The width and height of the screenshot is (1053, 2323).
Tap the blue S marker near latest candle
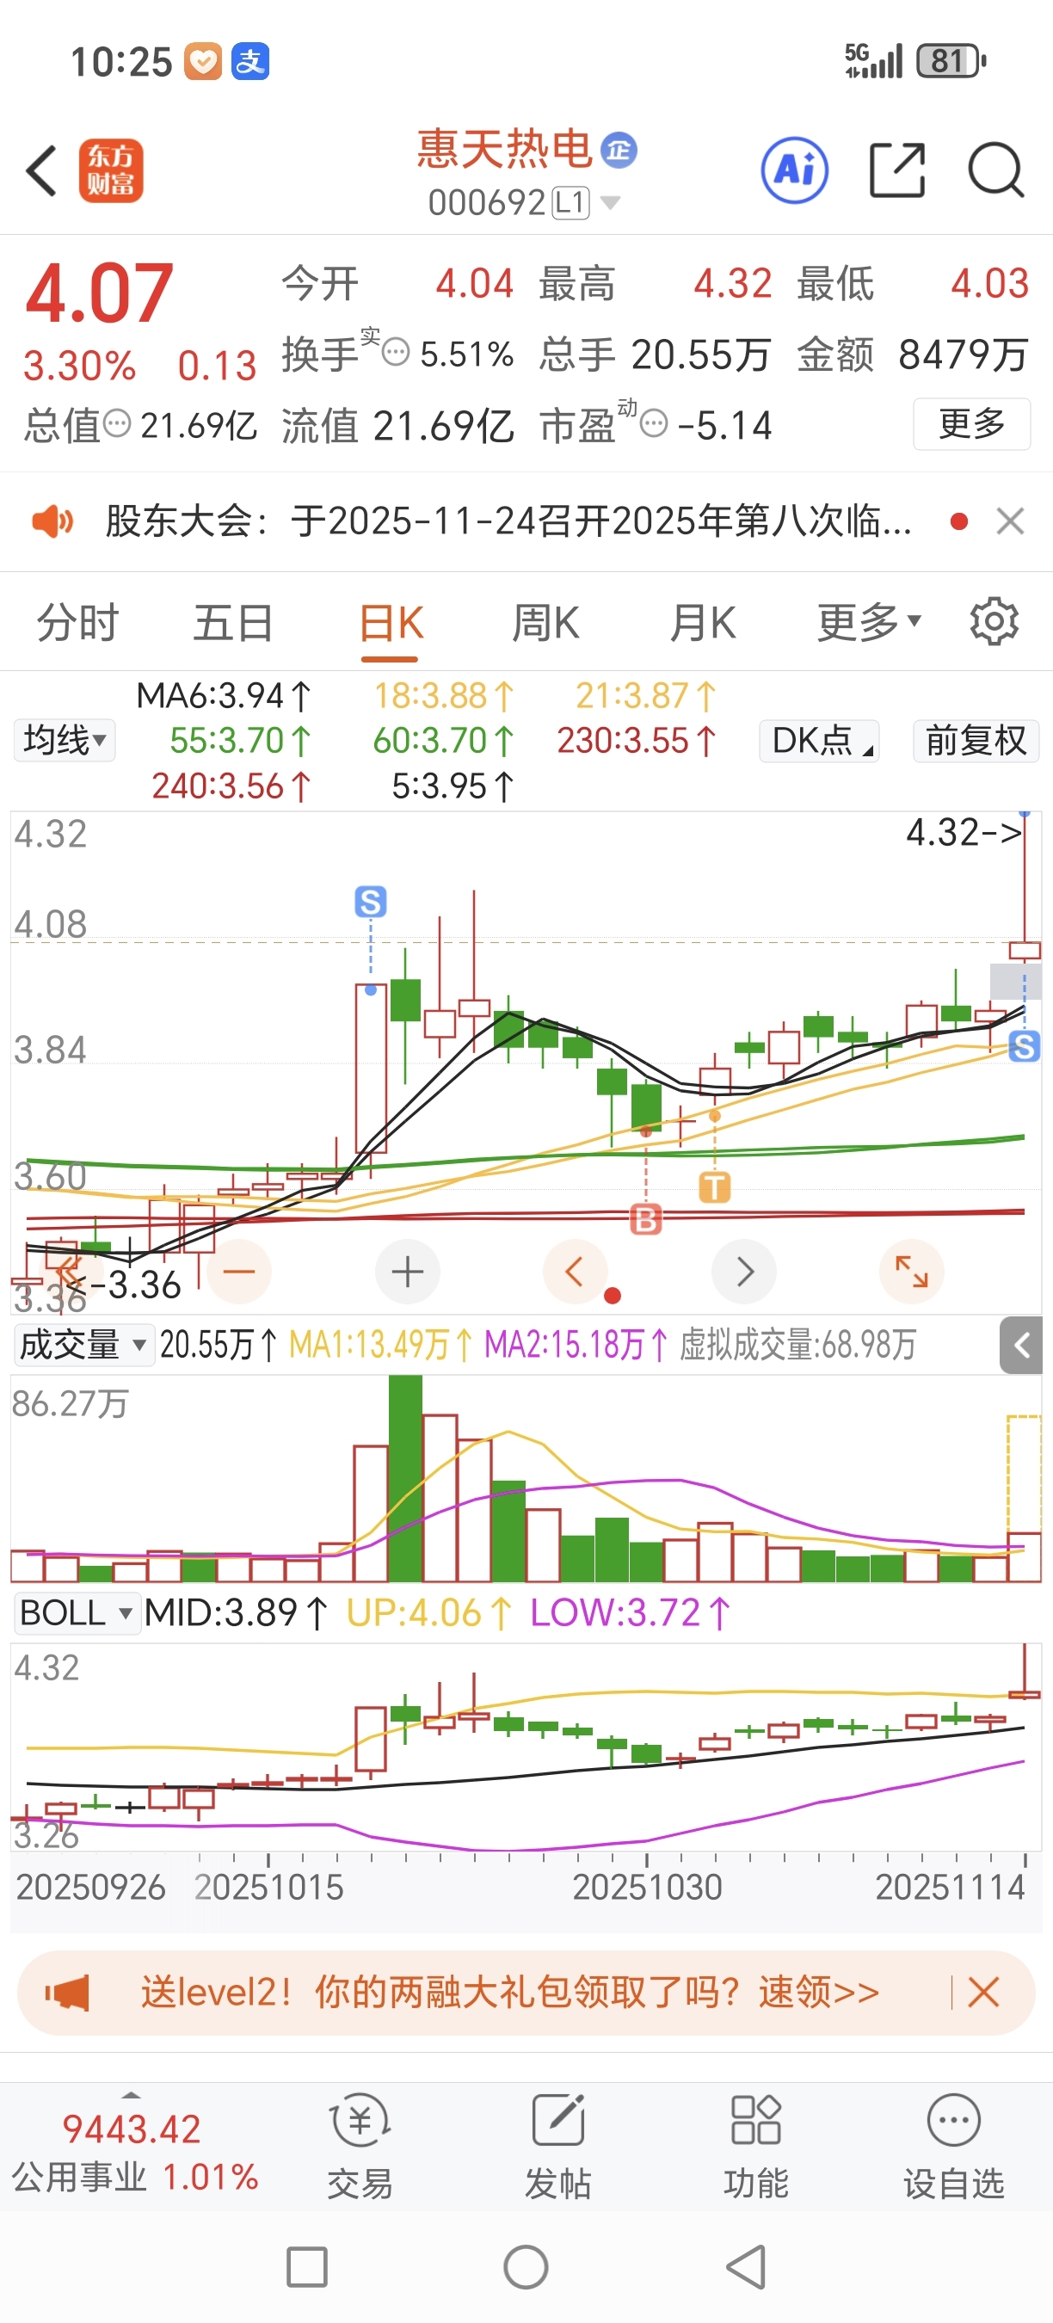coord(1024,1046)
